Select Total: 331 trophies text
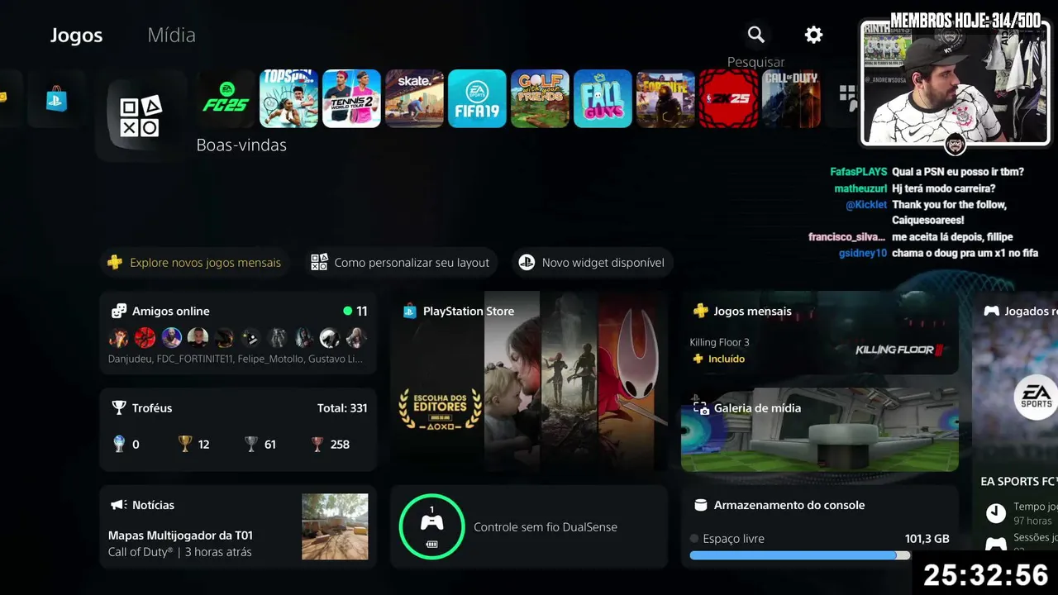Image resolution: width=1058 pixels, height=595 pixels. click(x=342, y=408)
